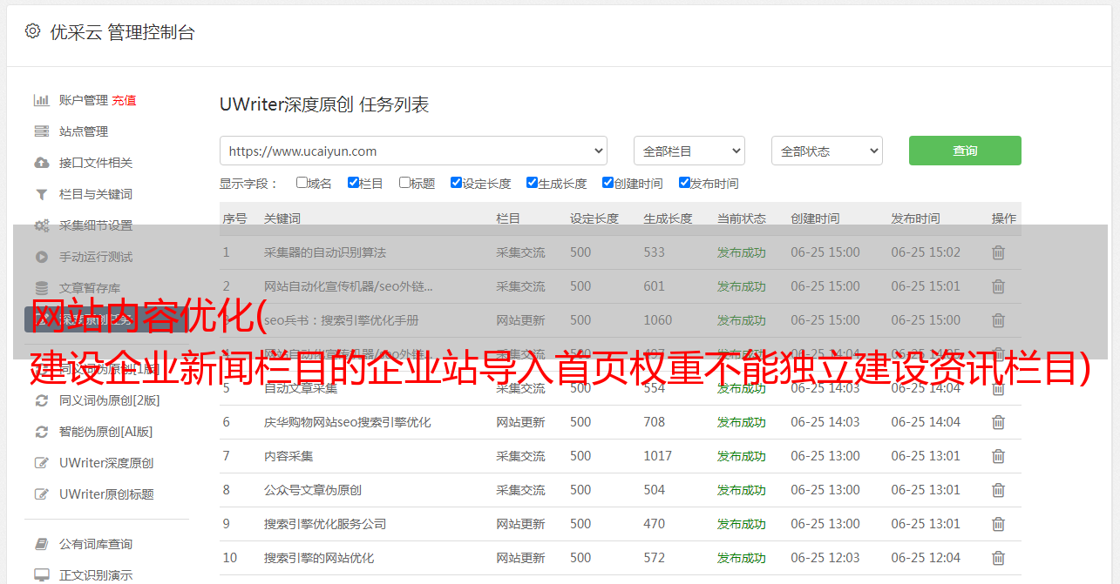
Task: Enable the 域名 display field checkbox
Action: coord(302,183)
